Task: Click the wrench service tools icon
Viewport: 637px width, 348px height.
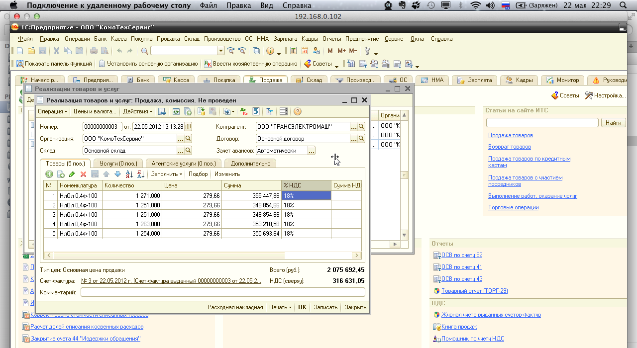Action: pyautogui.click(x=368, y=51)
